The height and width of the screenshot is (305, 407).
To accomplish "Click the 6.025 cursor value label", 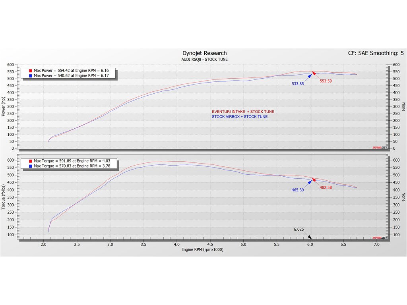I will [299, 230].
